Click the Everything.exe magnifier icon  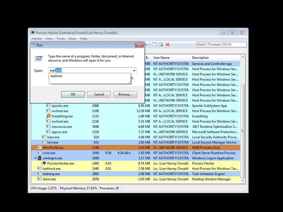pyautogui.click(x=48, y=116)
